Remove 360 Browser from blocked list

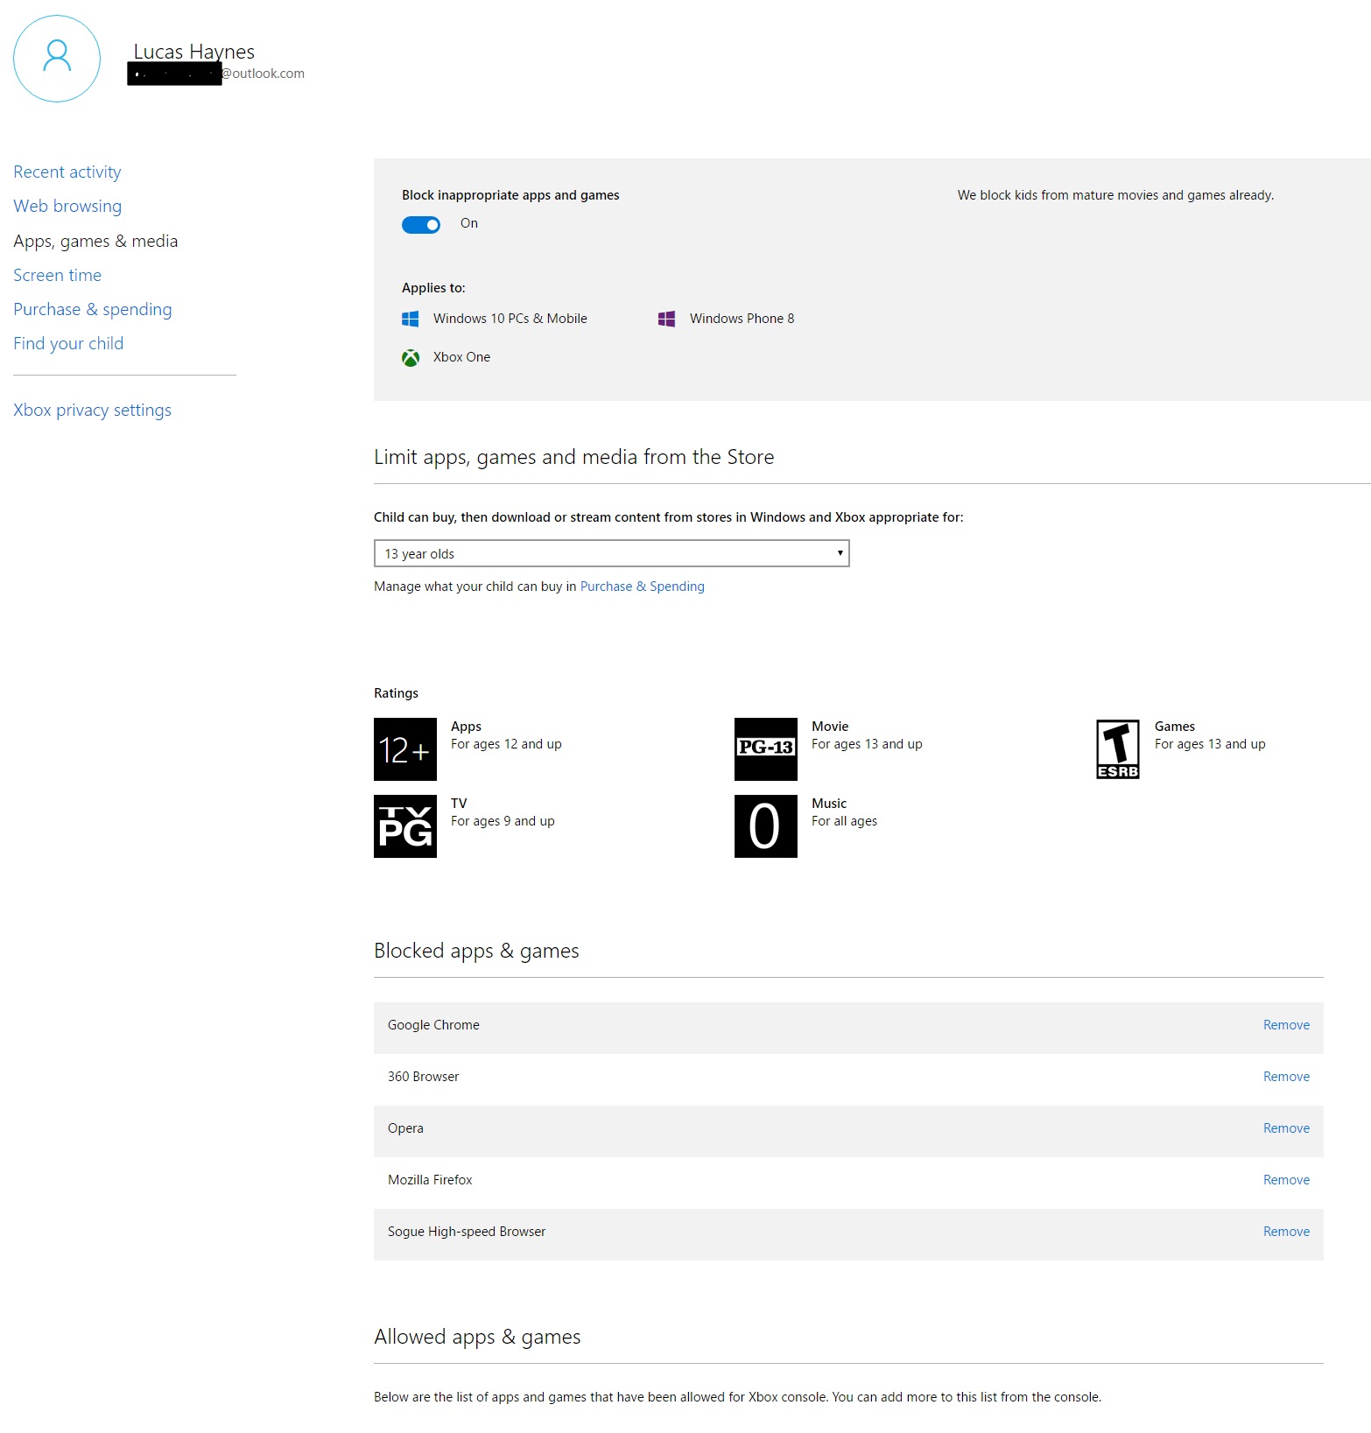point(1286,1077)
